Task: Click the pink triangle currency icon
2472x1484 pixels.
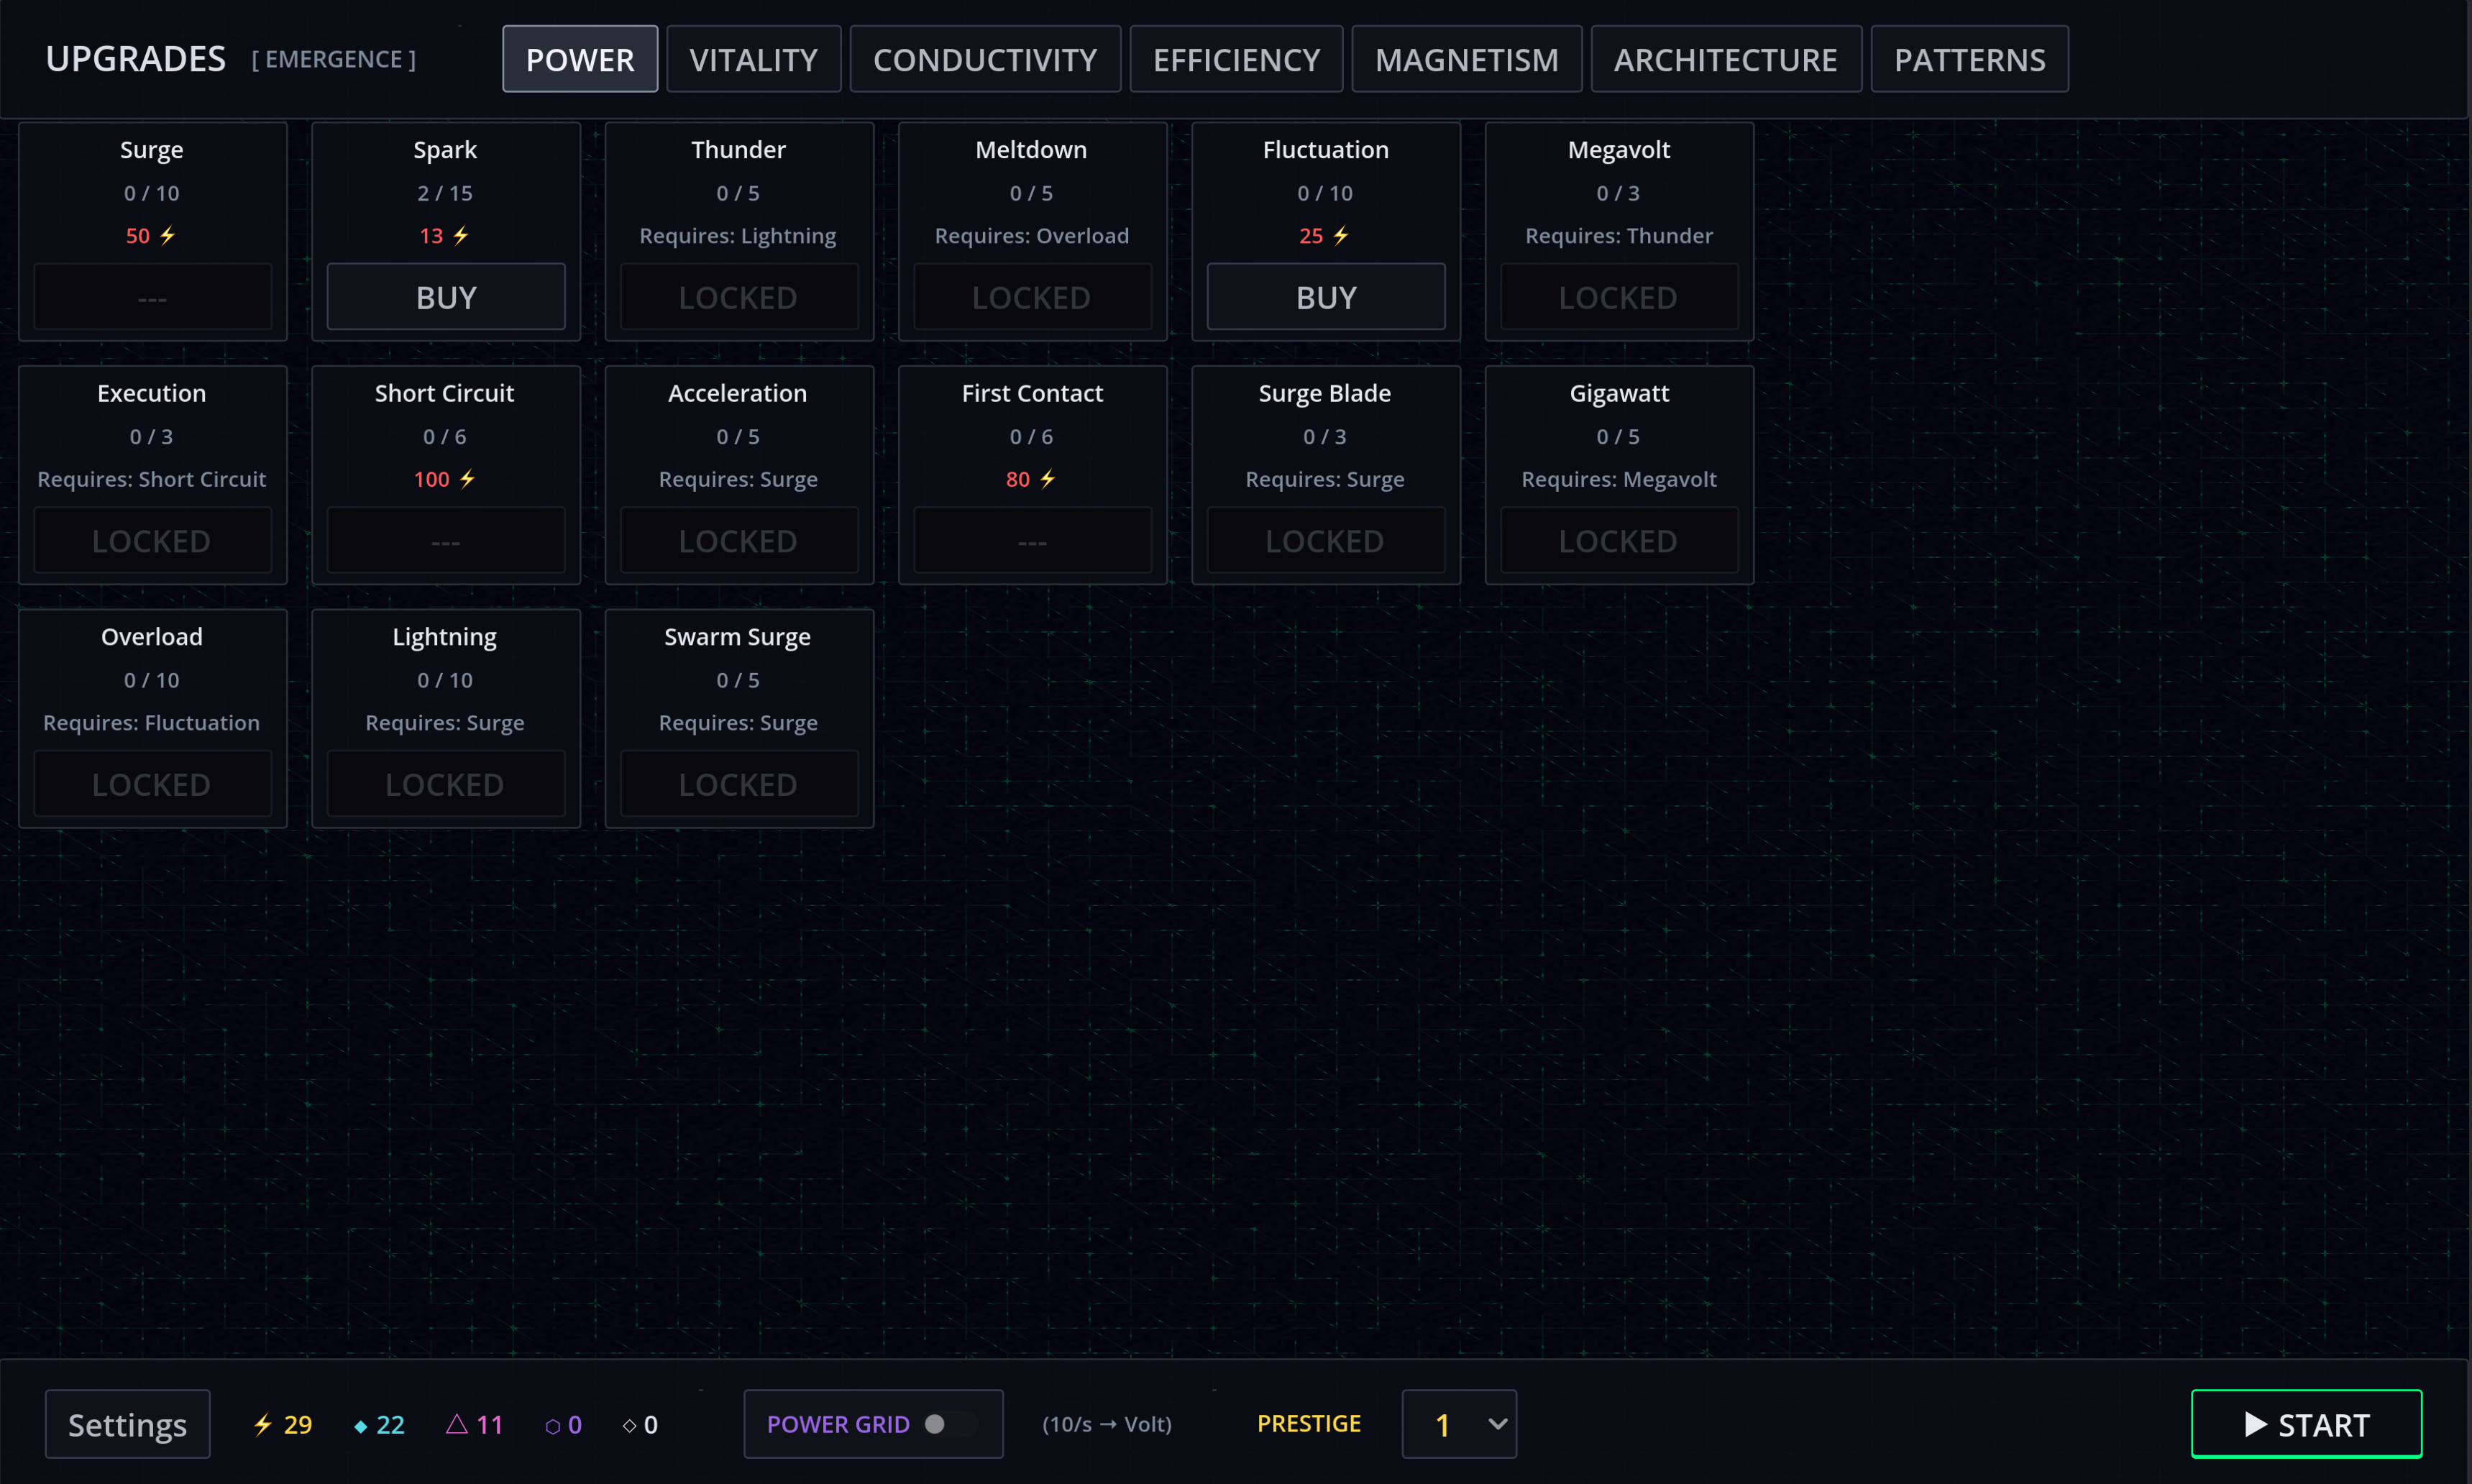Action: (456, 1423)
